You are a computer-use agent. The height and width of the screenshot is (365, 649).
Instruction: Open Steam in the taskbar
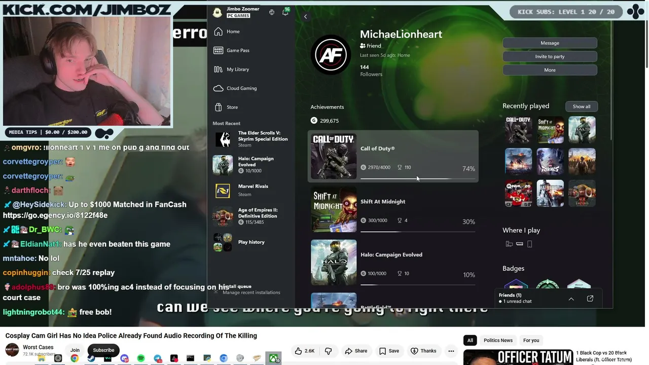91,359
